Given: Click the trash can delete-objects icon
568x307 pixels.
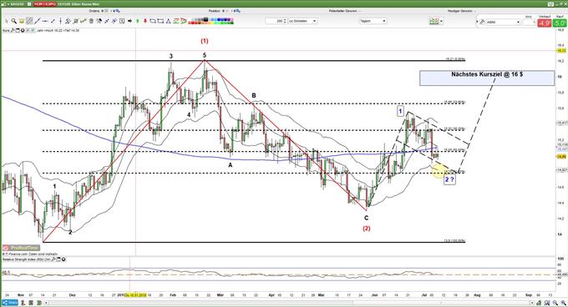Looking at the screenshot, I should (x=91, y=21).
